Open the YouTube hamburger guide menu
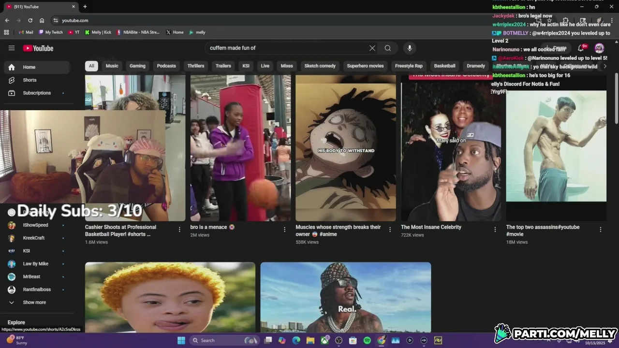This screenshot has height=348, width=619. [x=12, y=48]
